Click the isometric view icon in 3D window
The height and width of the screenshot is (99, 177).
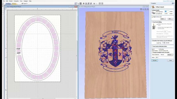pos(141,9)
